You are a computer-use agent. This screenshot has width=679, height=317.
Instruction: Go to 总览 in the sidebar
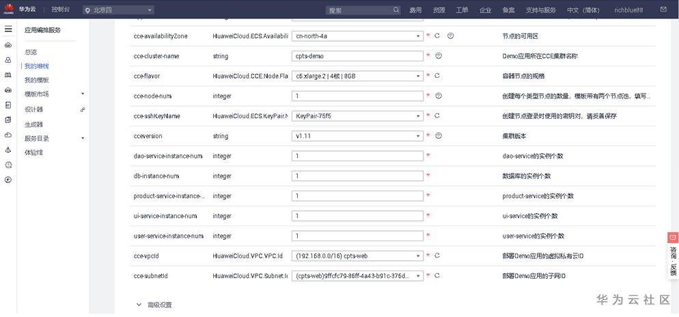(31, 52)
